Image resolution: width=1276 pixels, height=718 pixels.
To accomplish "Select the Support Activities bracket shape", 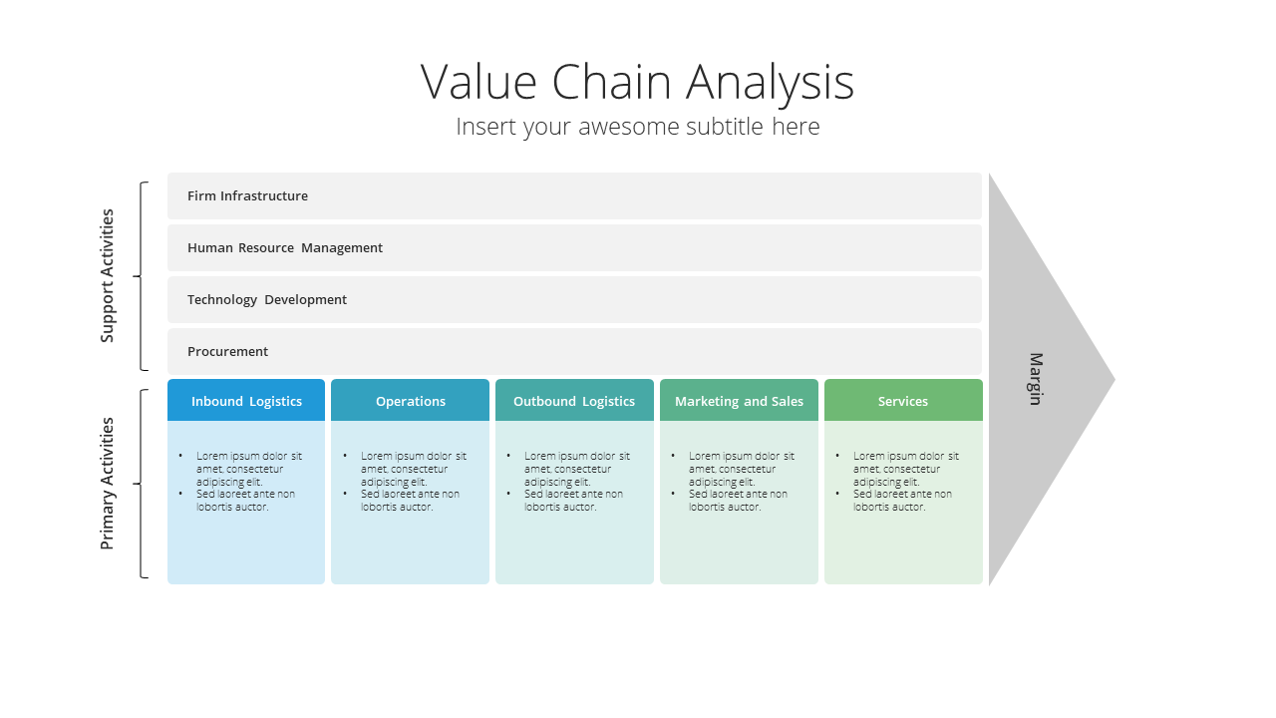I will click(143, 276).
